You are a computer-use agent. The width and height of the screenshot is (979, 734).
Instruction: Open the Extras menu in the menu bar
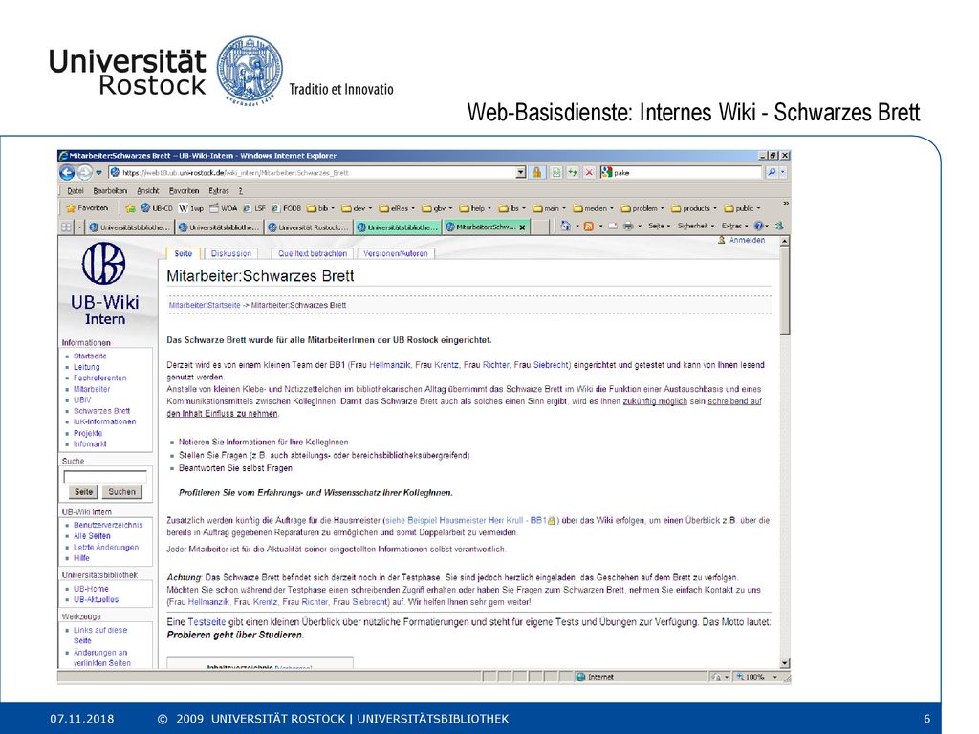219,191
